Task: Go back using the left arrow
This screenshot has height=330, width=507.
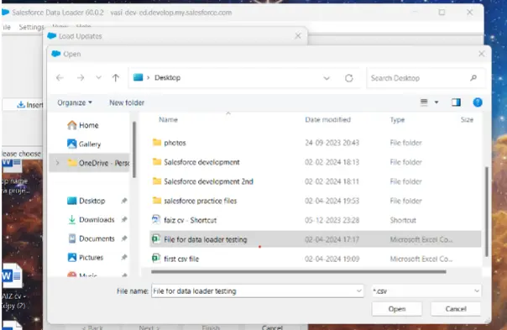Action: click(60, 77)
